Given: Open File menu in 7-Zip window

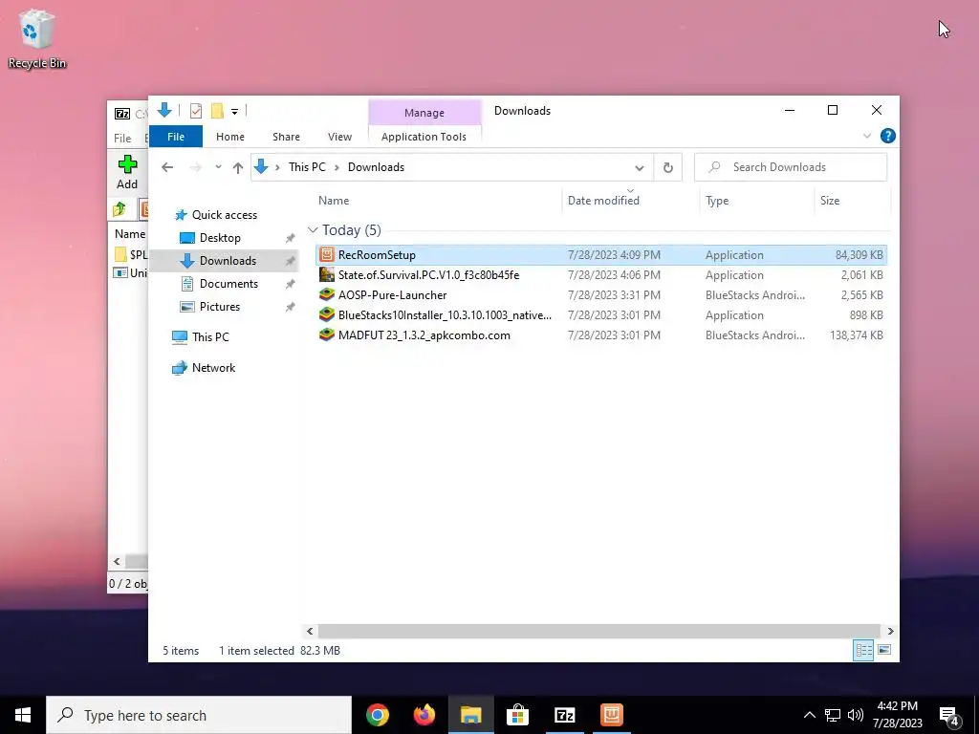Looking at the screenshot, I should tap(122, 138).
